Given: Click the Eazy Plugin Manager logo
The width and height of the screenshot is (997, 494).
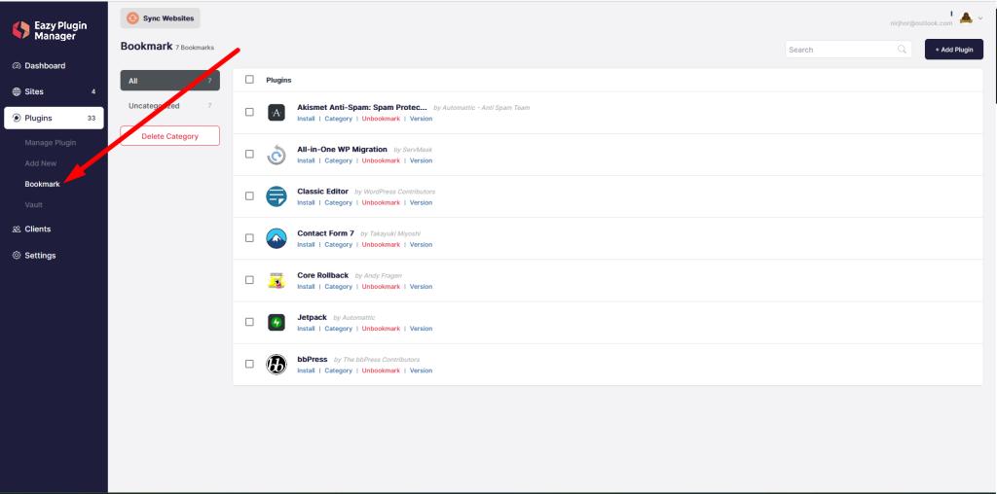Looking at the screenshot, I should [x=49, y=30].
